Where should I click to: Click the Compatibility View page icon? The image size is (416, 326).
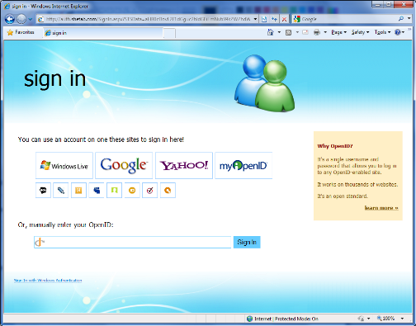[x=264, y=19]
